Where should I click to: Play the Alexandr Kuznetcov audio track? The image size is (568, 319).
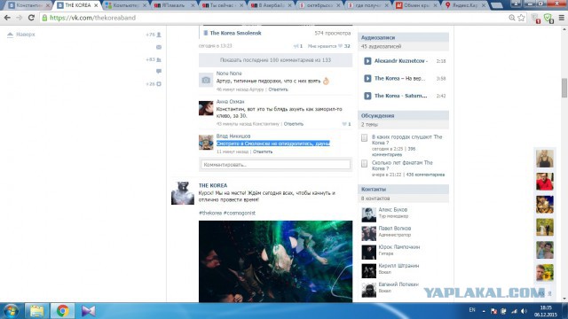pyautogui.click(x=367, y=61)
